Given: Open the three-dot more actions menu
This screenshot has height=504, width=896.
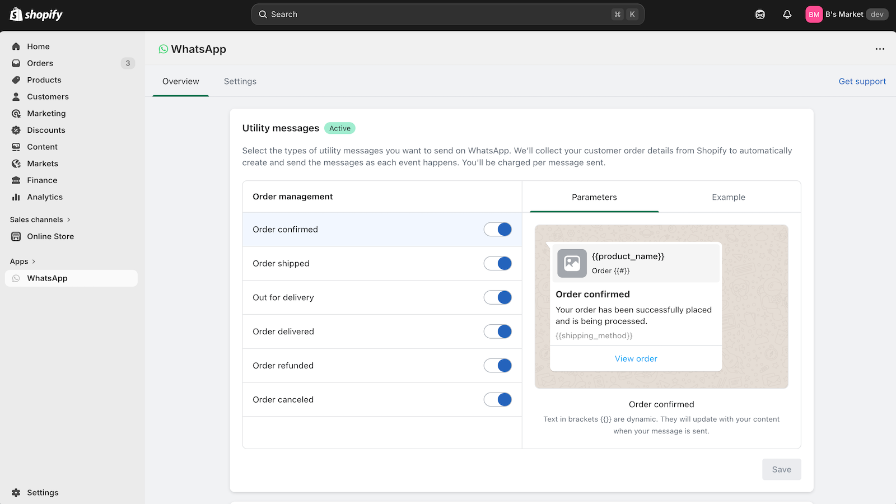Looking at the screenshot, I should coord(880,49).
